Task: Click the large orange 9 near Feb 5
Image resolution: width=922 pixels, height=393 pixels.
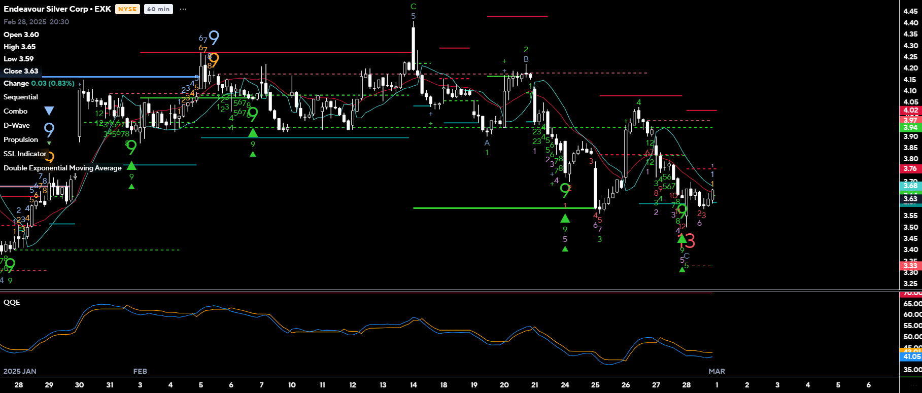Action: [214, 60]
